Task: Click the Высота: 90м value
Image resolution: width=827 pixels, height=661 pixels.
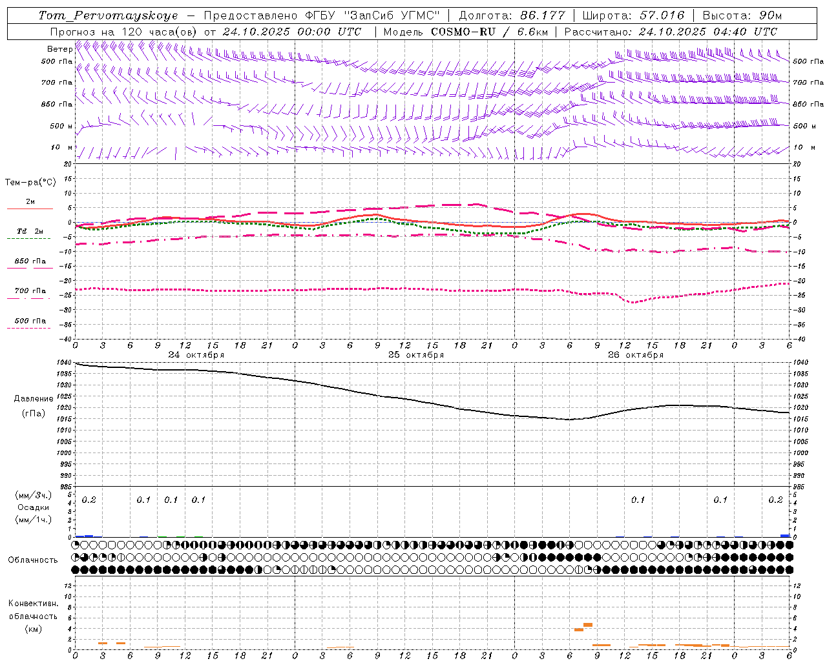Action: click(741, 15)
